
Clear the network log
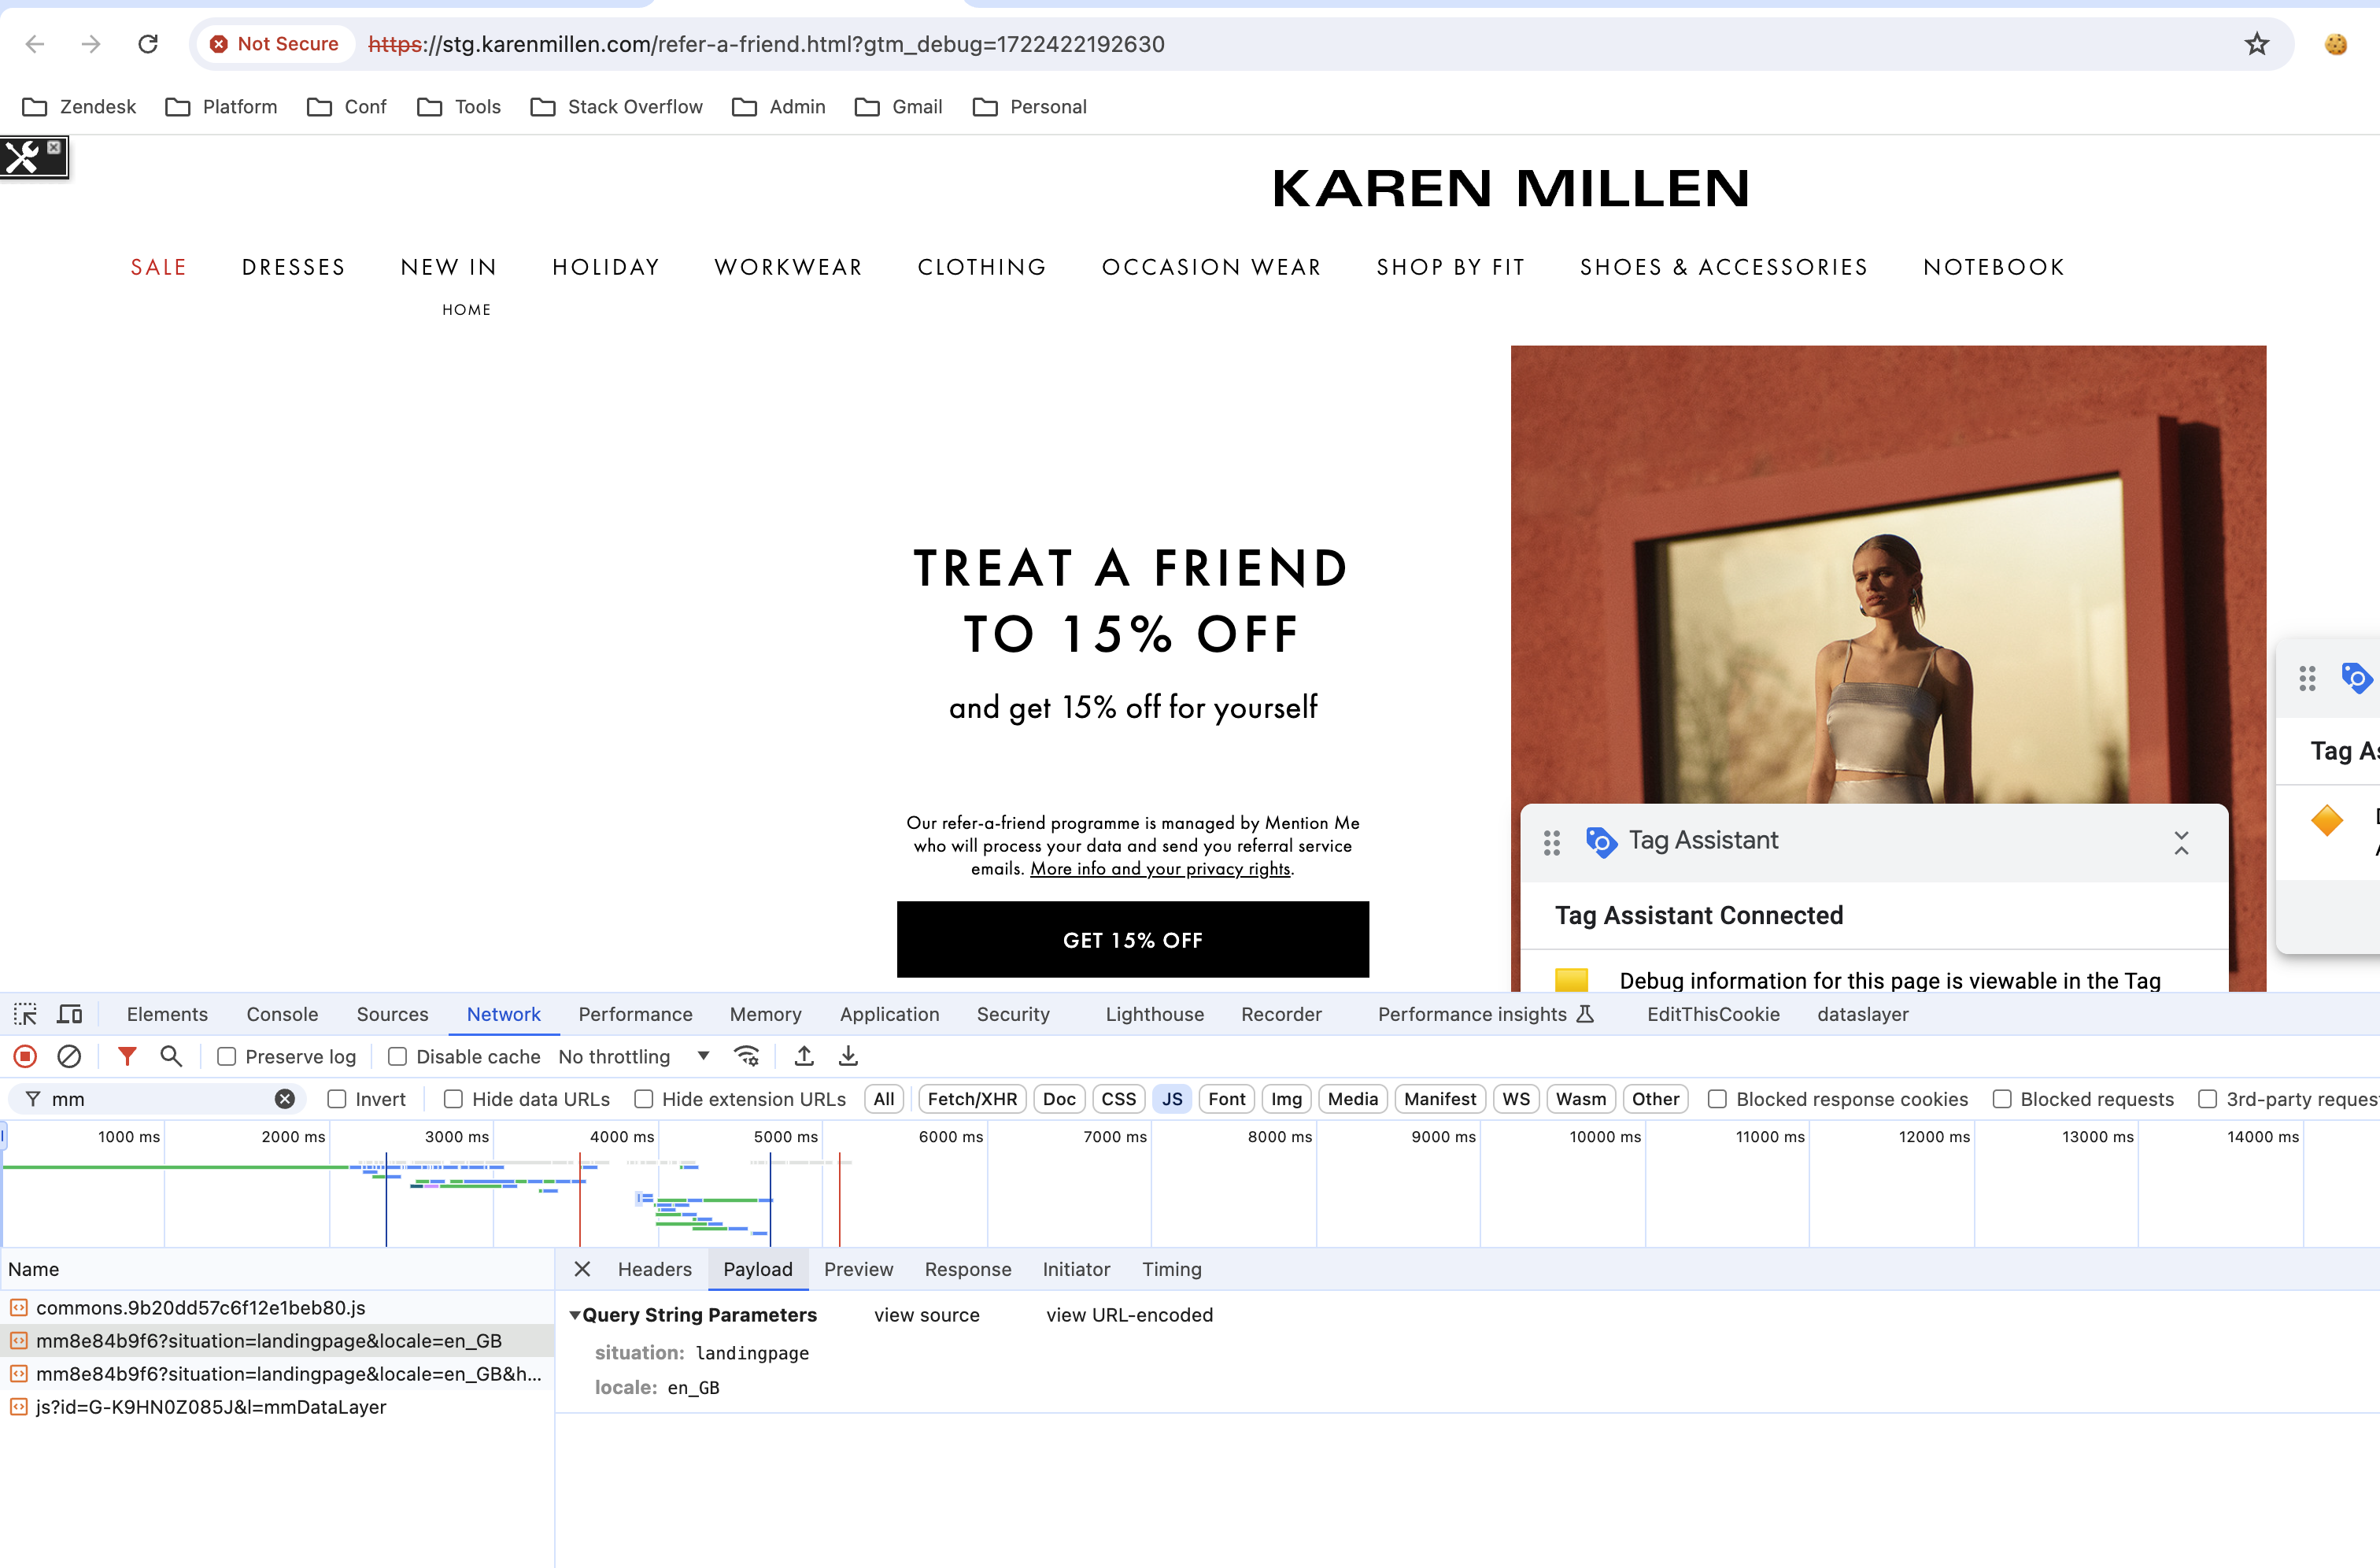click(69, 1056)
